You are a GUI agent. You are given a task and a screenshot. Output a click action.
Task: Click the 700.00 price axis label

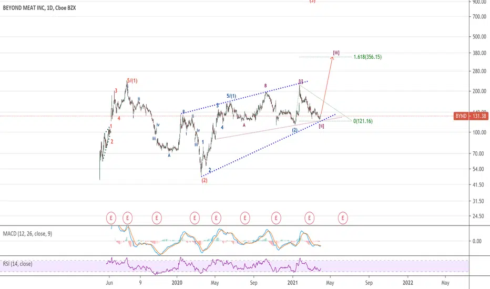coord(479,17)
